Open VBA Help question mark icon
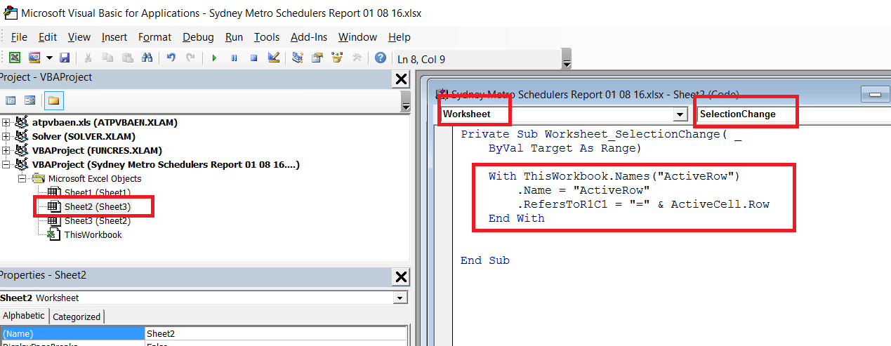Screen dimensions: 891x346 pos(381,58)
